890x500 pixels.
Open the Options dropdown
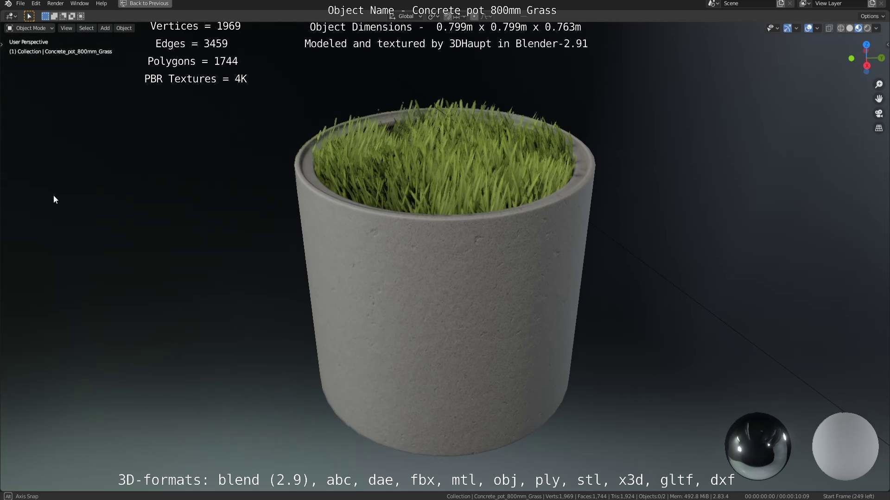872,16
